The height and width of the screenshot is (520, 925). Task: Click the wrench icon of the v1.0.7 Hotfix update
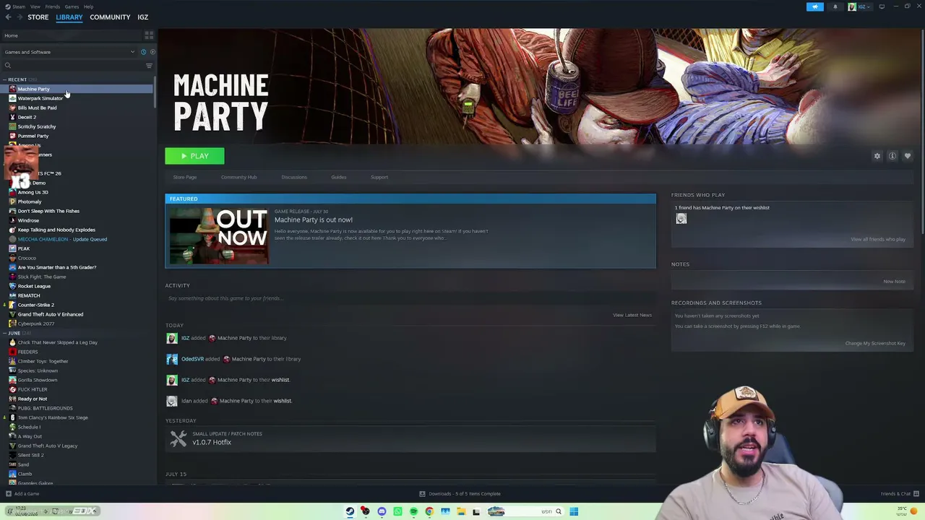click(x=178, y=438)
